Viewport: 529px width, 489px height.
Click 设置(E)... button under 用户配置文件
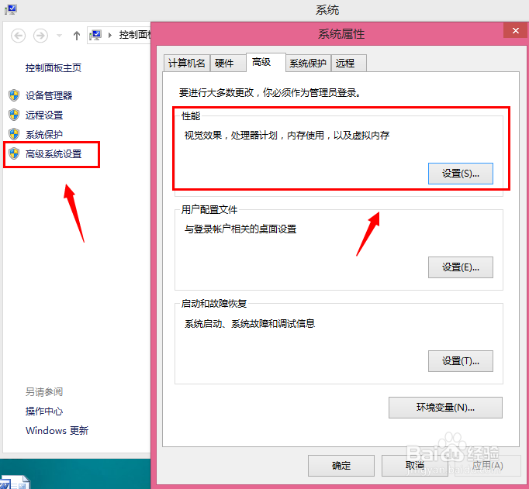point(461,267)
